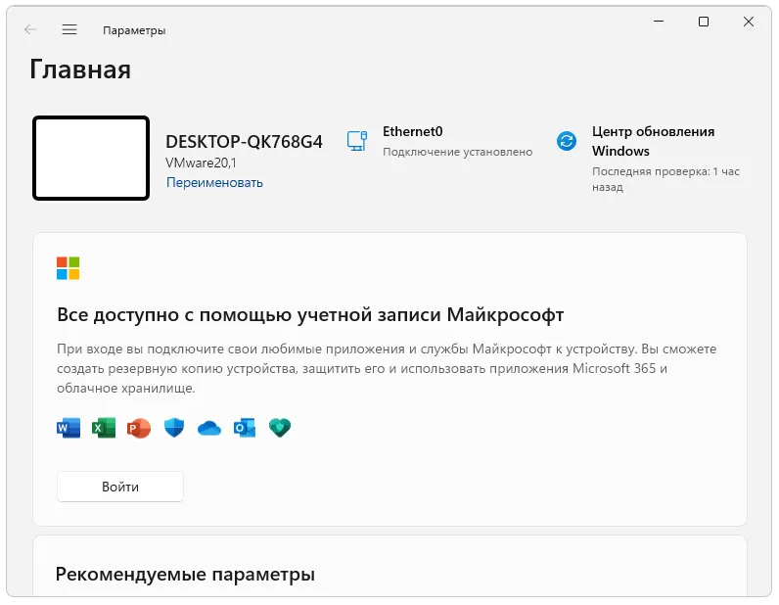
Task: Click the Windows Update sync icon
Action: coord(567,141)
